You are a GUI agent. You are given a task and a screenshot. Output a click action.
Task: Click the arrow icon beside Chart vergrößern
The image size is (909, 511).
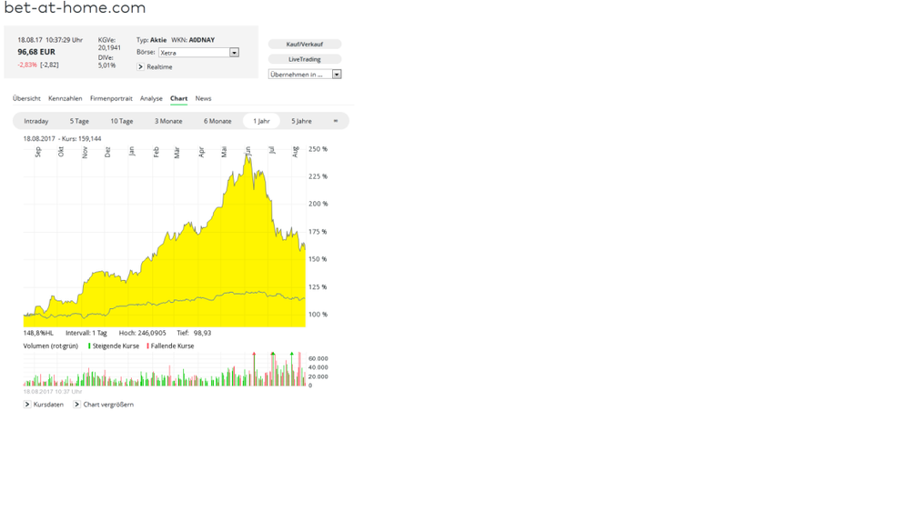tap(77, 405)
